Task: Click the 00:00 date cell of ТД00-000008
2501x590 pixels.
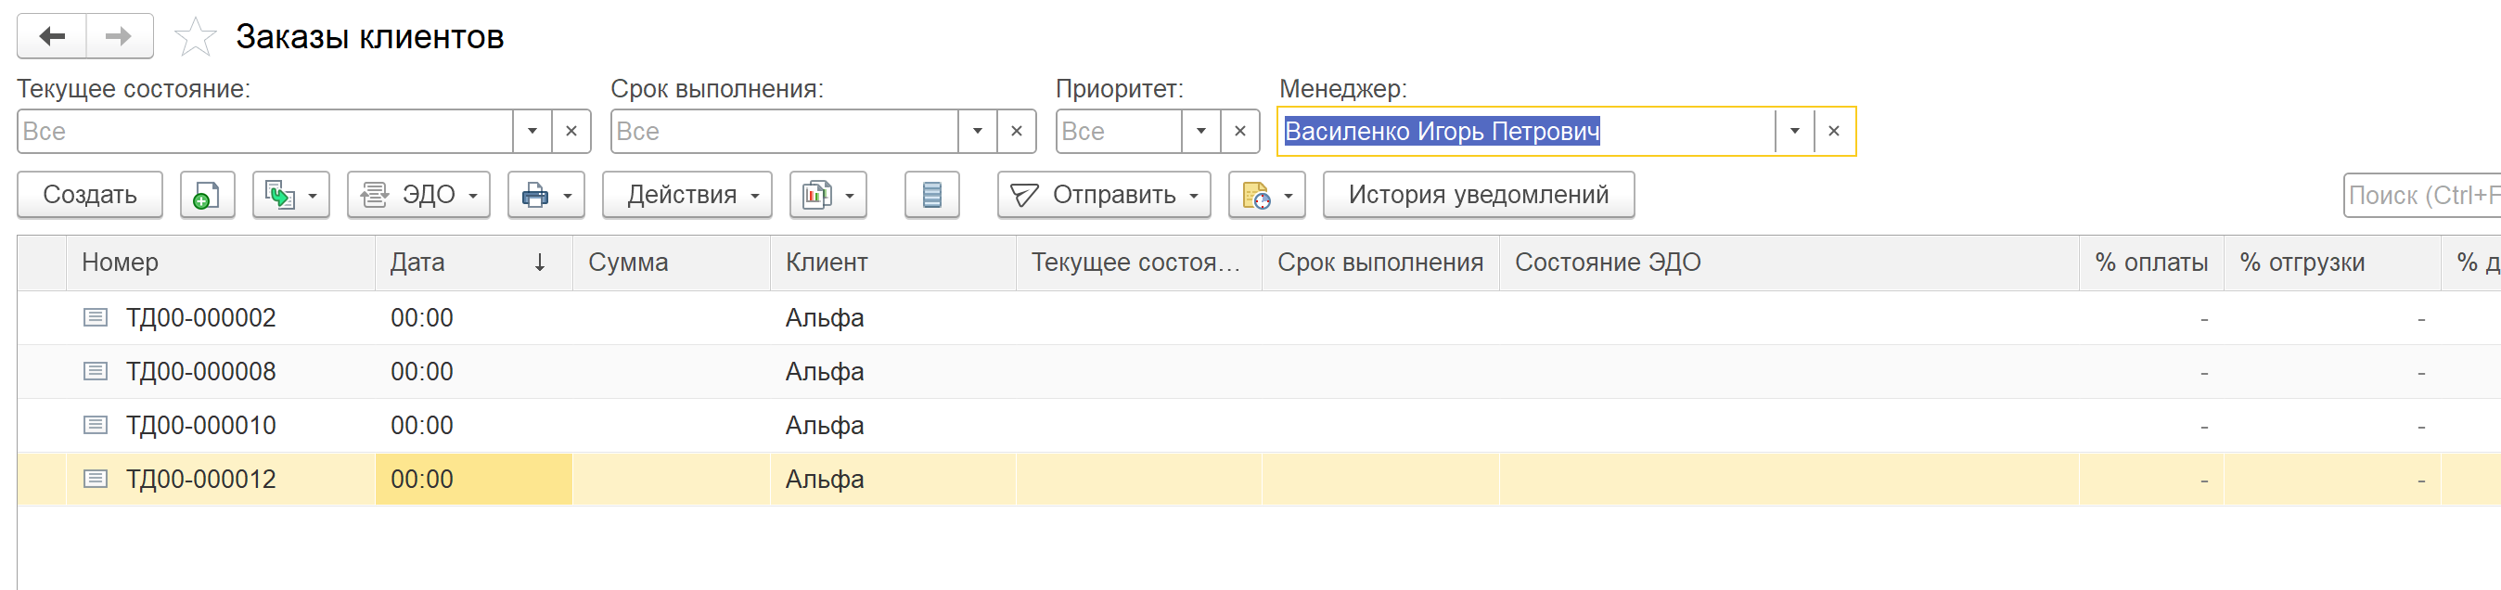Action: coord(474,371)
